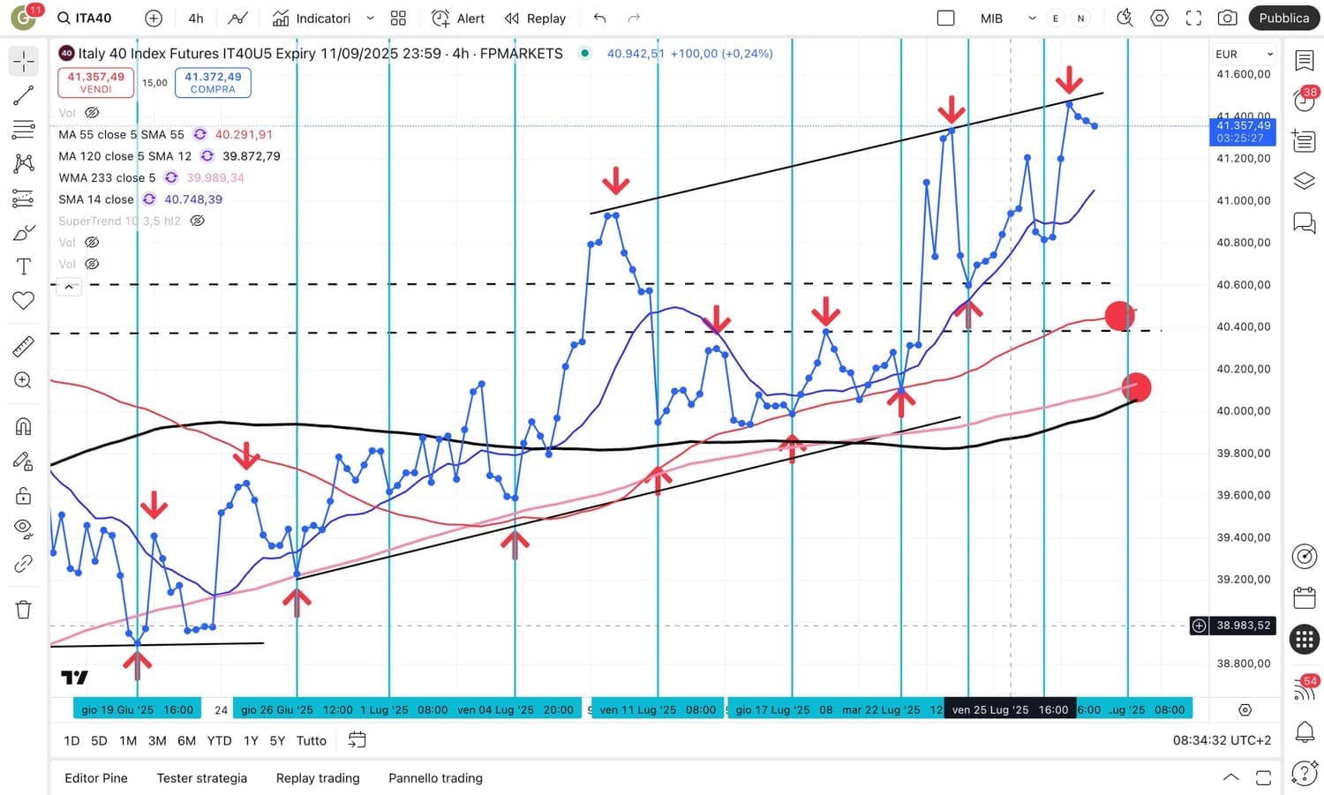Open the help center icon
The height and width of the screenshot is (795, 1324).
[1305, 774]
